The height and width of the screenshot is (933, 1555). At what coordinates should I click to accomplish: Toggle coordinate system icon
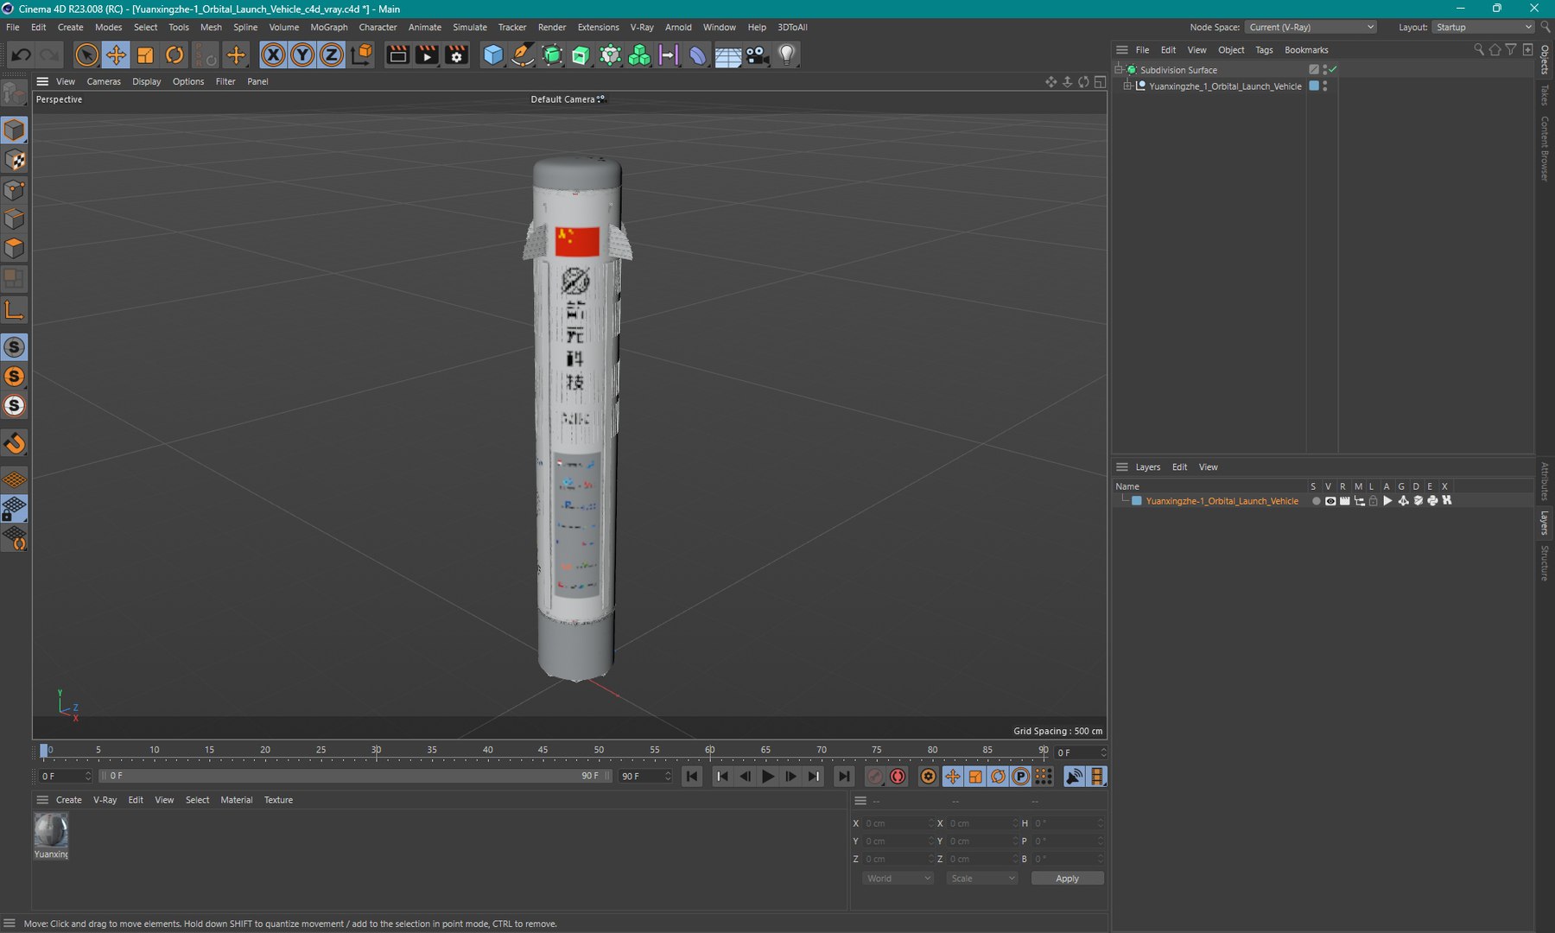click(362, 55)
